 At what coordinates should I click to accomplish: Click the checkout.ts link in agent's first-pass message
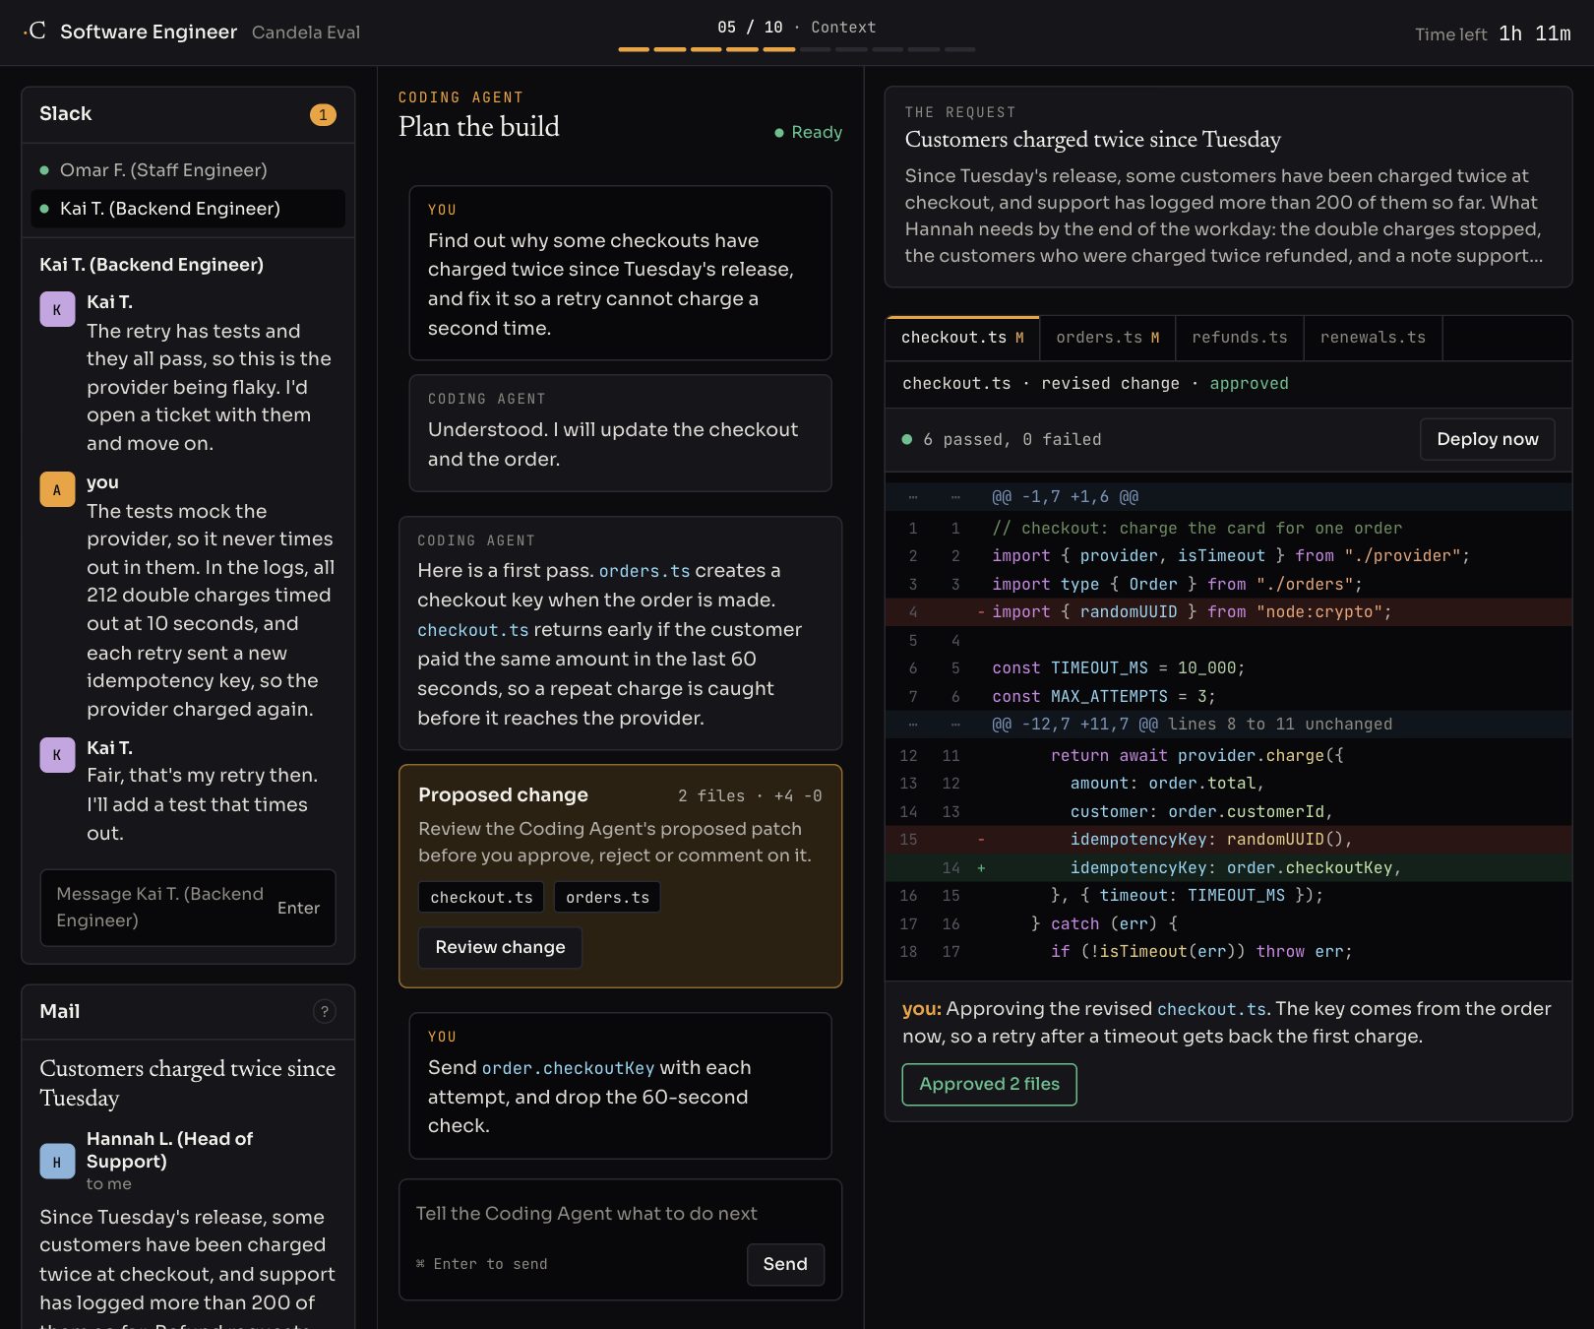[x=473, y=630]
